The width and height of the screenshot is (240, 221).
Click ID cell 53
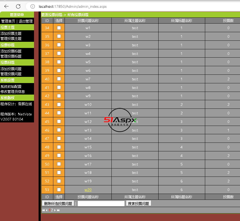pyautogui.click(x=47, y=190)
